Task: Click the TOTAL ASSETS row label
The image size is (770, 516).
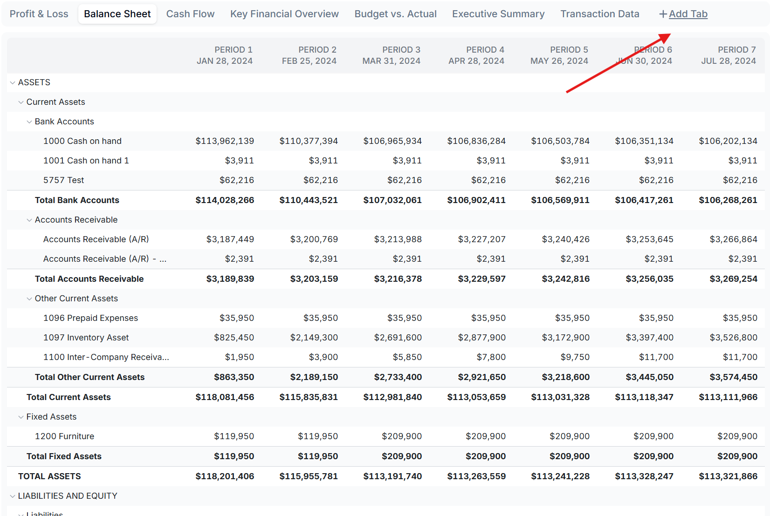Action: 49,476
